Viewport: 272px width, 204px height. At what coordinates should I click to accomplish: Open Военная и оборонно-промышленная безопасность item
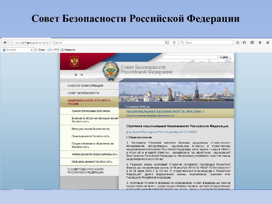89,120
